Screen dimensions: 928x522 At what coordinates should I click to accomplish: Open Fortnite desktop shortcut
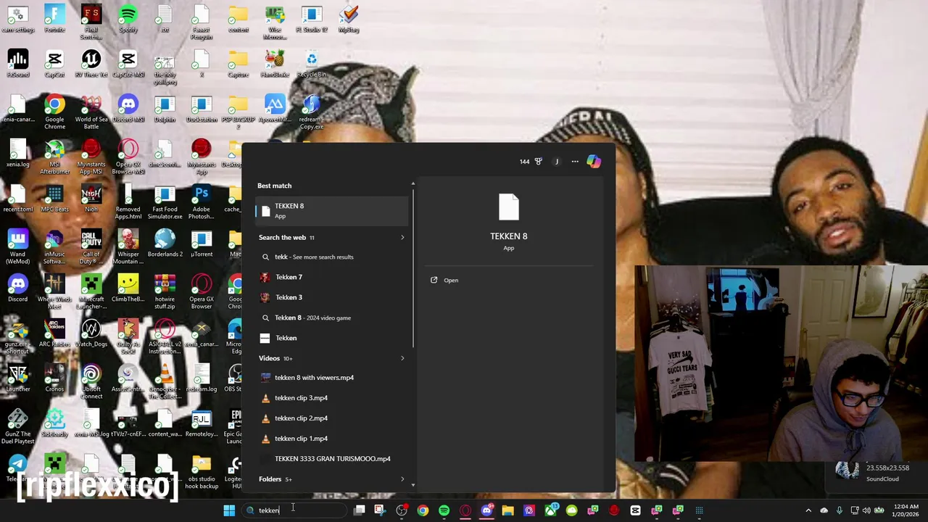(54, 19)
